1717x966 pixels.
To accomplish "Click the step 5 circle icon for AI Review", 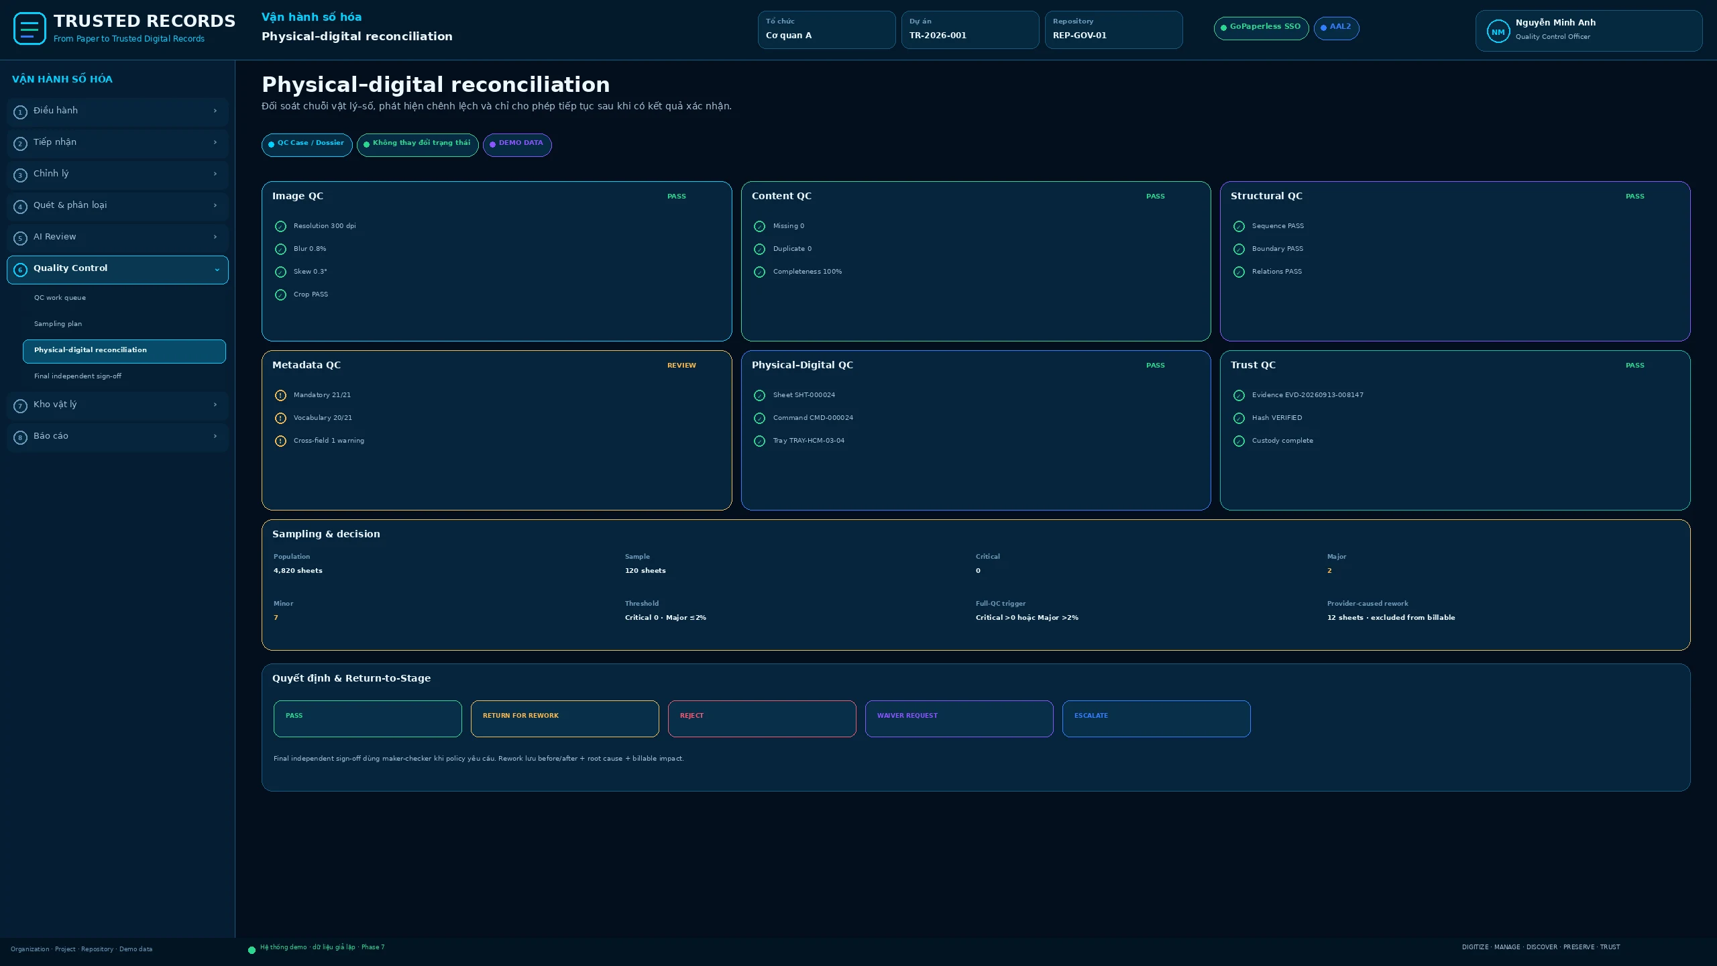I will (20, 238).
